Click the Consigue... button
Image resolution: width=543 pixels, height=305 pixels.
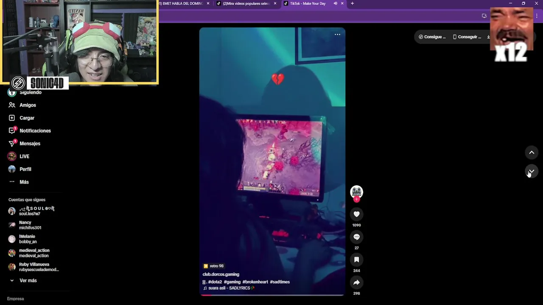[x=432, y=37]
